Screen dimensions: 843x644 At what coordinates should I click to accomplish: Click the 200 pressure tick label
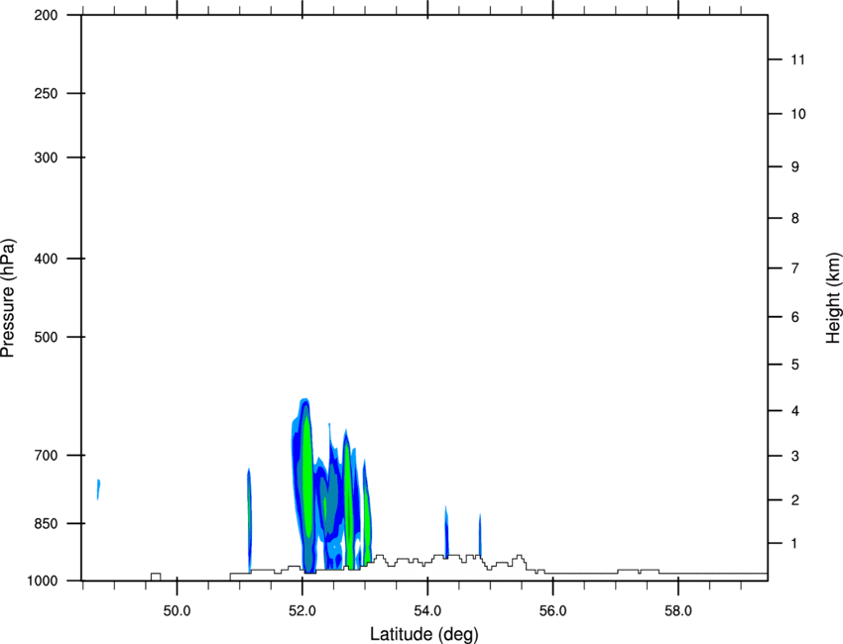point(46,15)
